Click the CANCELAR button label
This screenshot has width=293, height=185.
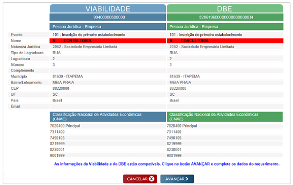coord(137,179)
